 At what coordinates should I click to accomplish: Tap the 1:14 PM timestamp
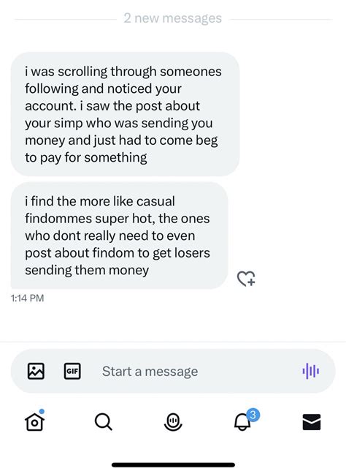point(28,298)
